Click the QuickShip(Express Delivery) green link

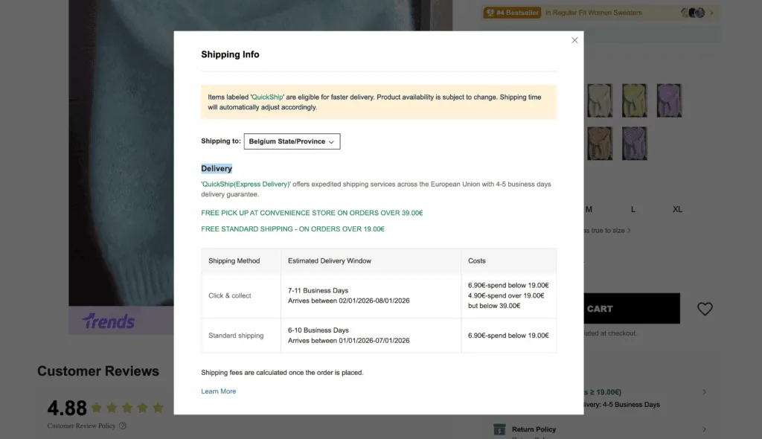246,184
